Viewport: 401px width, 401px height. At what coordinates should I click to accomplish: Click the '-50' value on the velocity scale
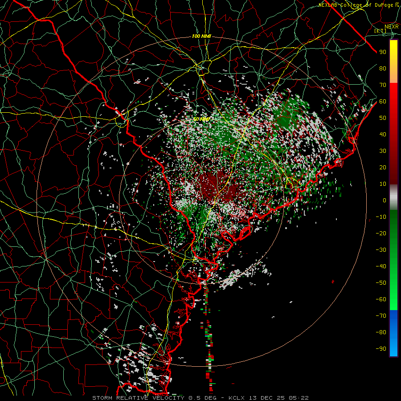click(x=381, y=283)
